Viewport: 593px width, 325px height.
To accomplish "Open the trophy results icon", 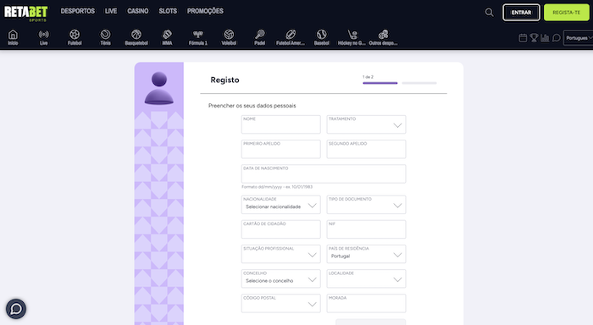I will click(534, 38).
